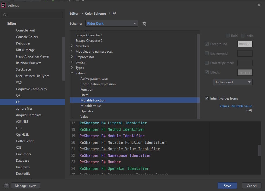Click ReSharper F# Number preview line

tap(100, 162)
